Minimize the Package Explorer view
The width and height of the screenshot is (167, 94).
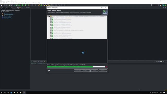(27, 8)
